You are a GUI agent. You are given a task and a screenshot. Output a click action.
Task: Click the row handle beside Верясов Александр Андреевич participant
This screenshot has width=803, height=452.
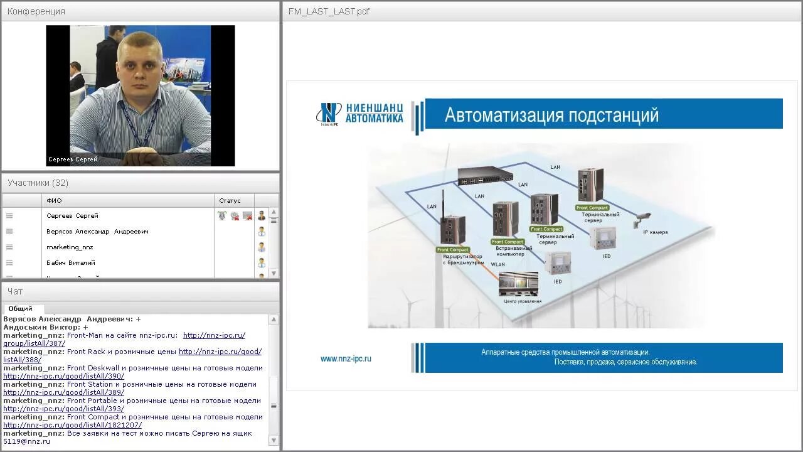pos(9,231)
